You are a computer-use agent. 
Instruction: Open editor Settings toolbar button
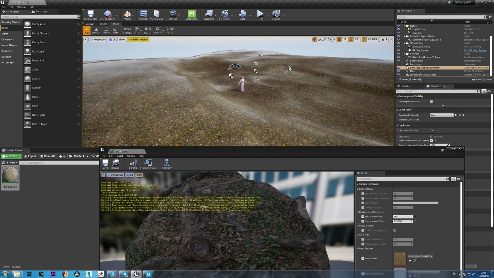(173, 15)
